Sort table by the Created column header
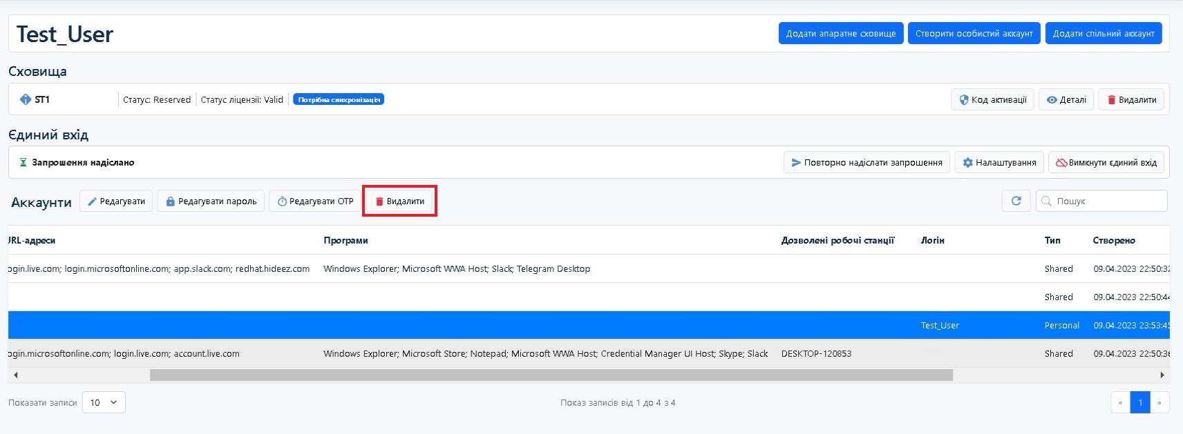Image resolution: width=1183 pixels, height=434 pixels. [x=1113, y=240]
